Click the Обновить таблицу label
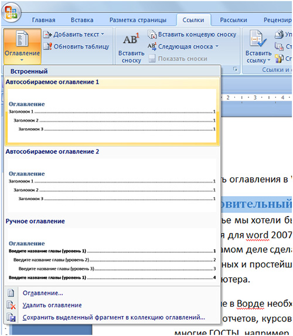The height and width of the screenshot is (336, 293). tap(81, 46)
